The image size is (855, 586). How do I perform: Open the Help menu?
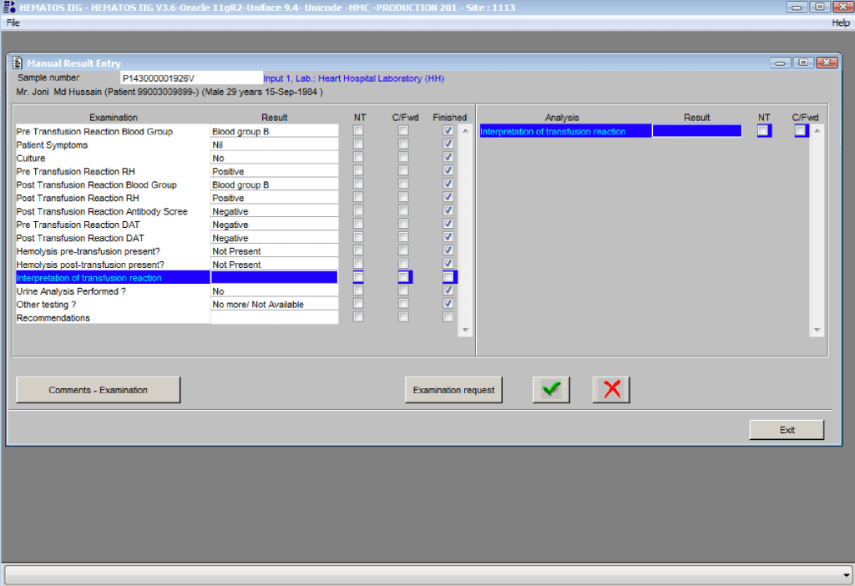tap(840, 23)
